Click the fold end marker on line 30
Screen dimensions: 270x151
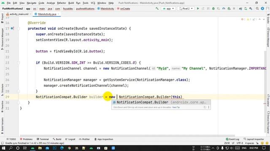19,102
